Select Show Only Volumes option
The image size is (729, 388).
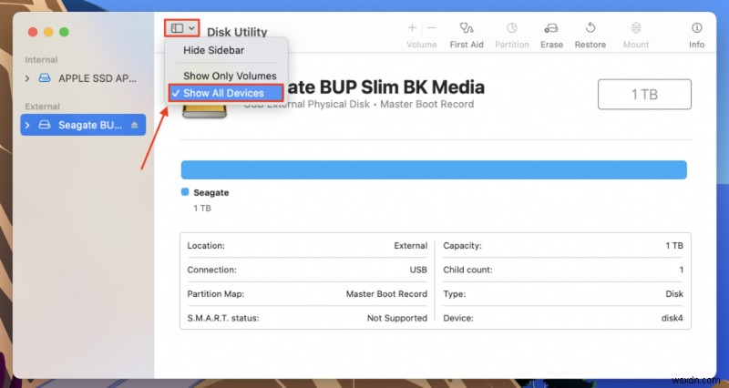(230, 76)
